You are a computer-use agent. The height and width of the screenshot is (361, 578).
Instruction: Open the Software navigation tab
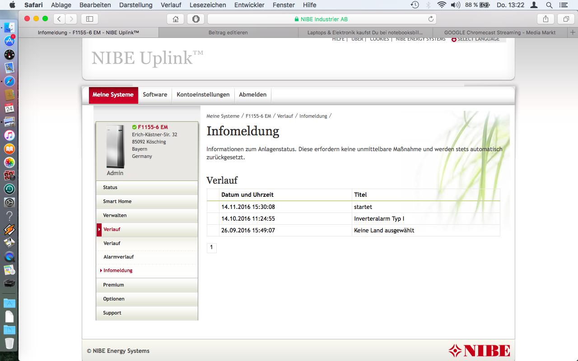[155, 95]
